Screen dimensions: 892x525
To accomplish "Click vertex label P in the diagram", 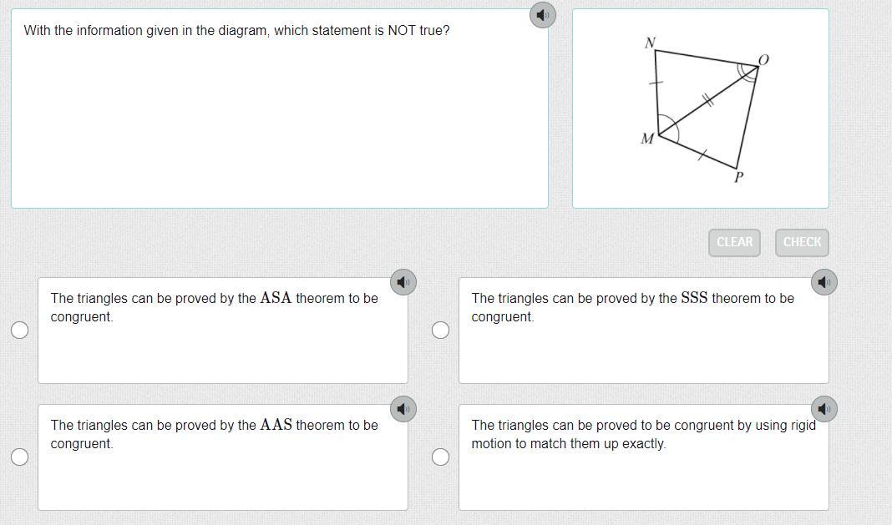I will [738, 177].
